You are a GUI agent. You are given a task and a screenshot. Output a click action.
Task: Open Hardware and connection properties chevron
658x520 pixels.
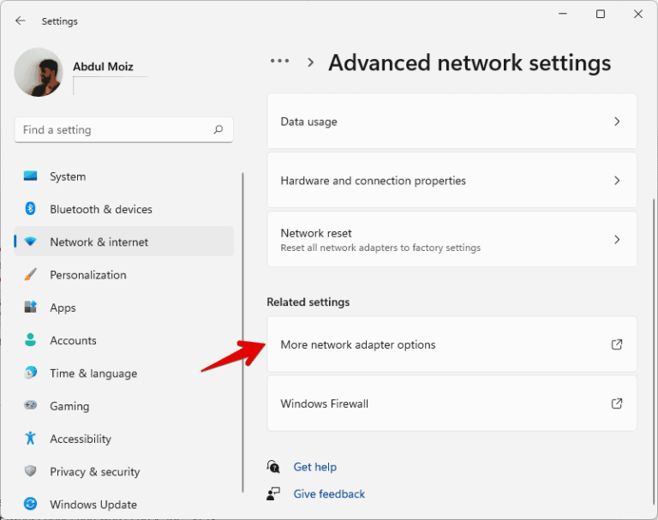(617, 181)
